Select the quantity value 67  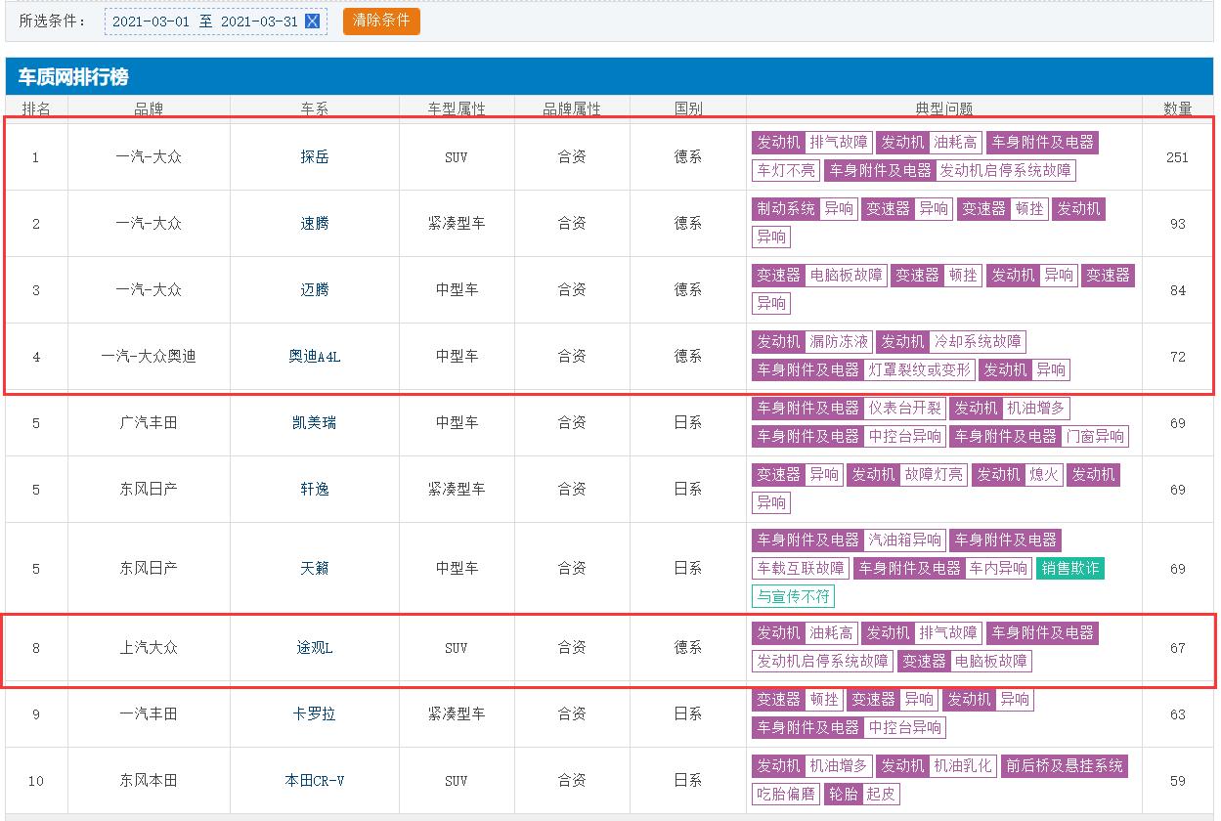1177,648
